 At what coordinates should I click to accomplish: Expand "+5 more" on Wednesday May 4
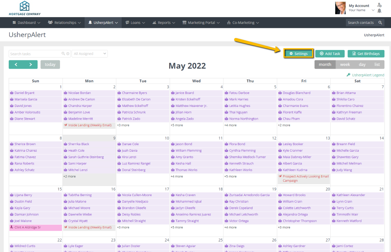click(177, 125)
